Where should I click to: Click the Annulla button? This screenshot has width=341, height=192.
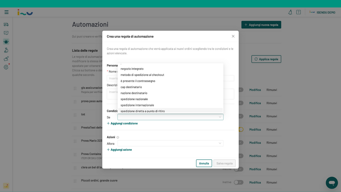tap(204, 163)
